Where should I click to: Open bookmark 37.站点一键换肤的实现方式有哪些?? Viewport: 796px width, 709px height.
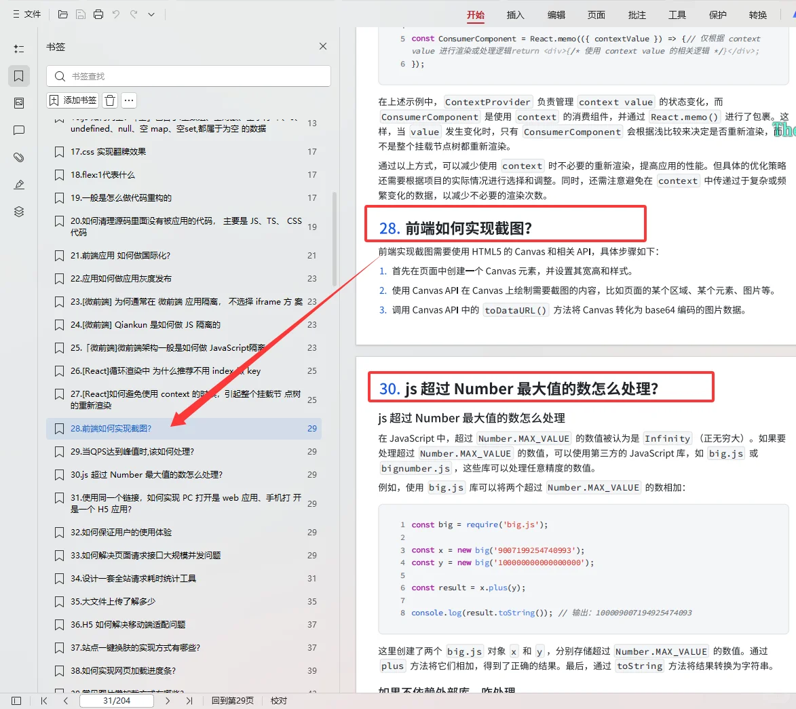point(184,647)
